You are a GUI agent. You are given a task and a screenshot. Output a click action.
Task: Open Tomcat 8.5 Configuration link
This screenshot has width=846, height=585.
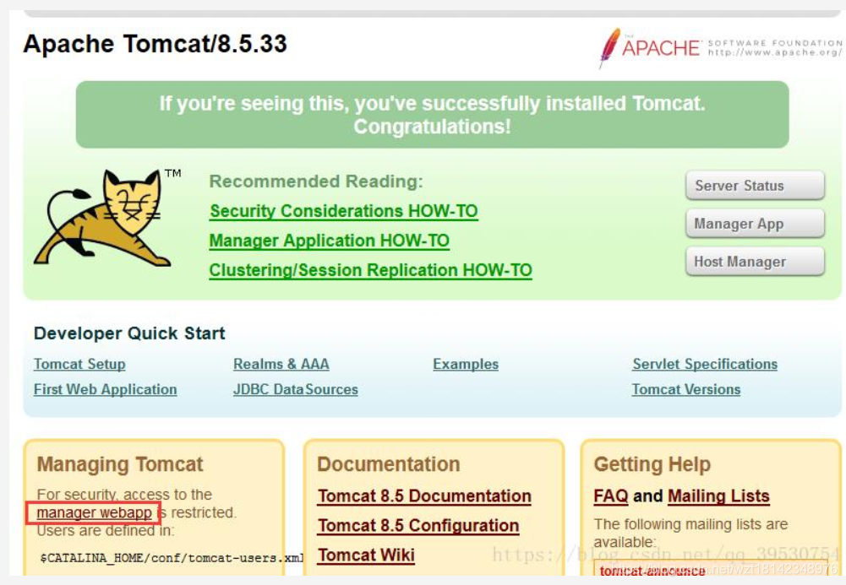[418, 526]
